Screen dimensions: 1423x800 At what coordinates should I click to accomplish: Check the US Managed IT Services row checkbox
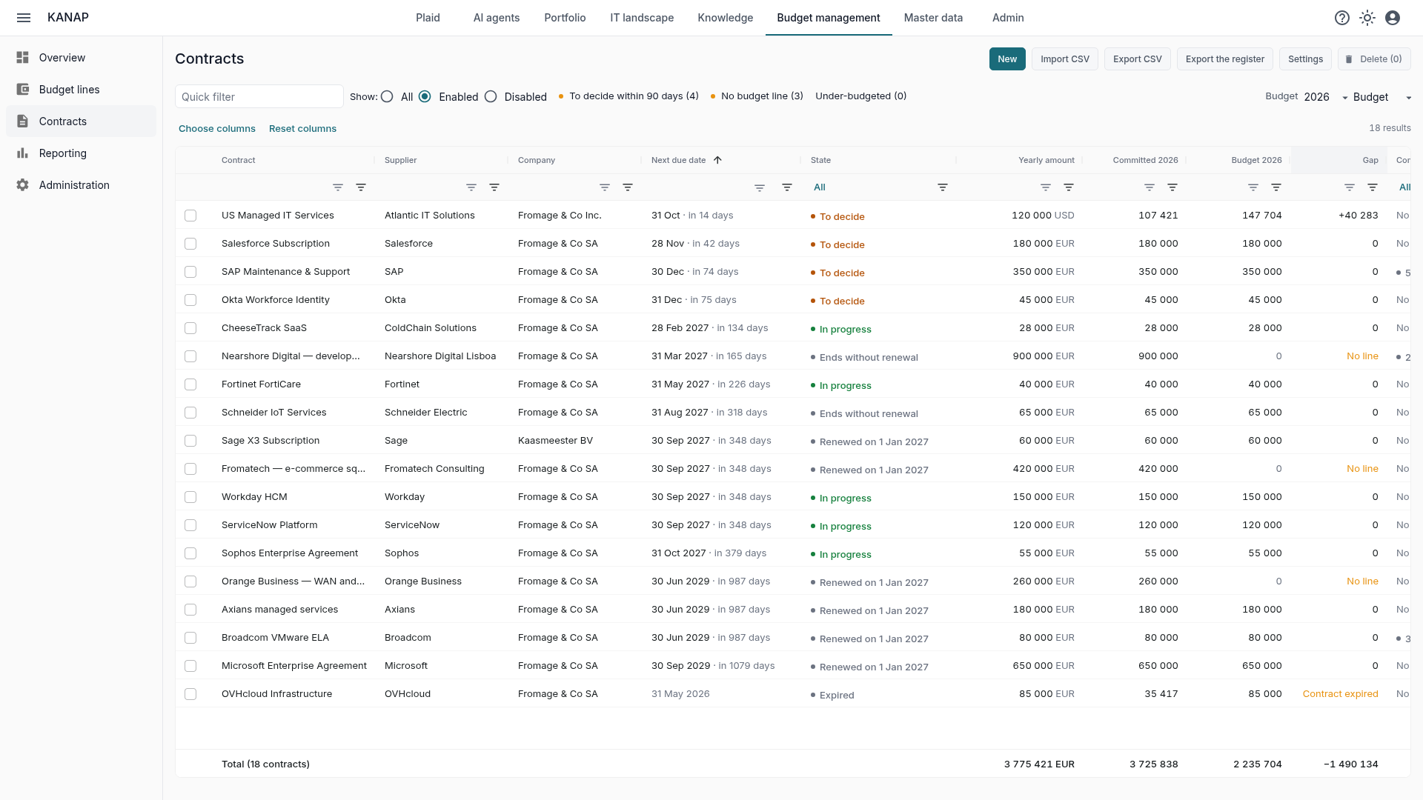(190, 216)
